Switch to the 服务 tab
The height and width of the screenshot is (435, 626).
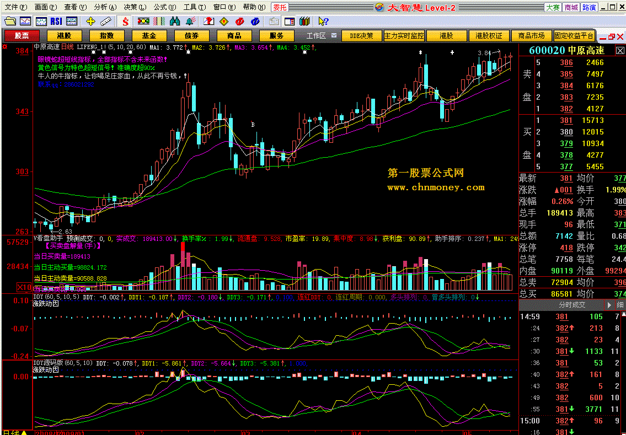click(x=277, y=35)
